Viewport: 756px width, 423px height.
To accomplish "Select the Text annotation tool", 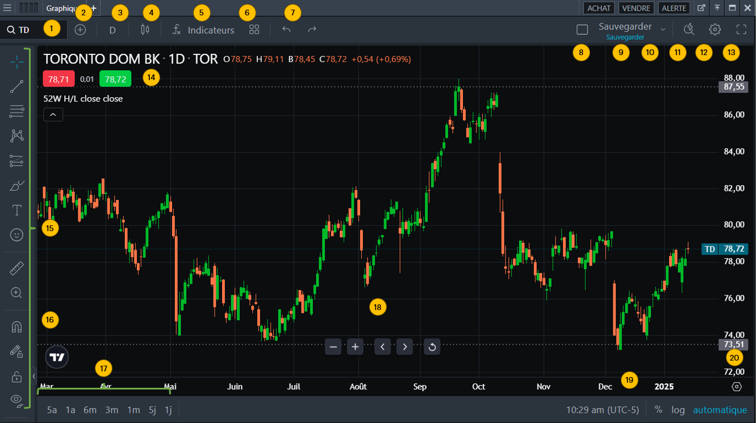I will pyautogui.click(x=17, y=211).
